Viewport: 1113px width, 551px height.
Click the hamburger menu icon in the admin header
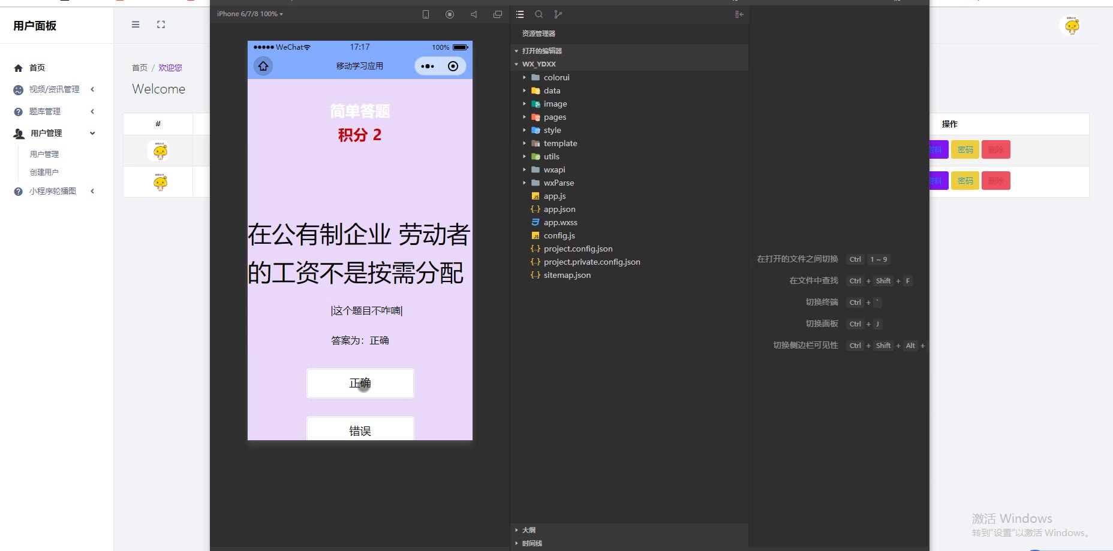pos(136,25)
